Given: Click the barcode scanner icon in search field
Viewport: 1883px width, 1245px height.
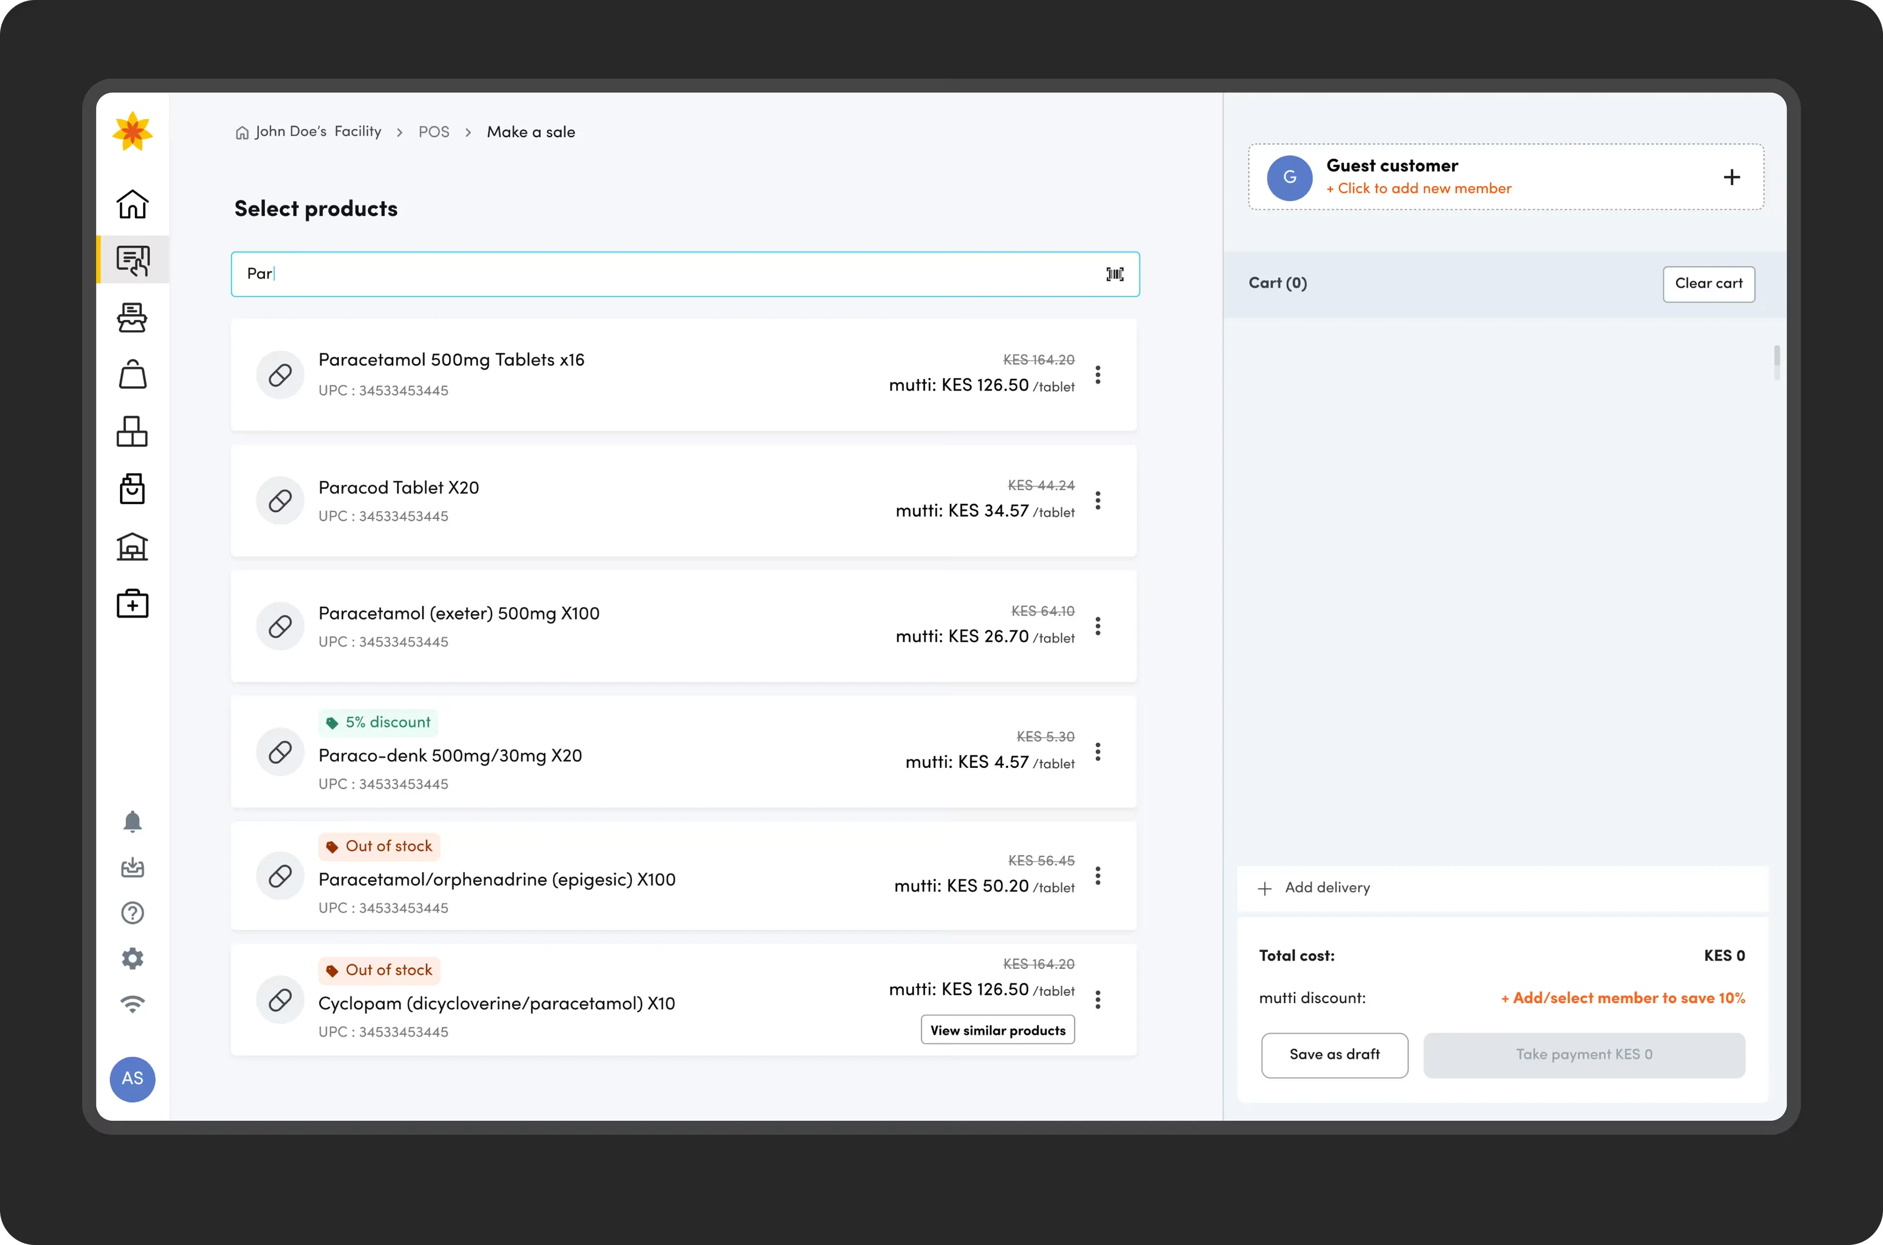Looking at the screenshot, I should [x=1115, y=274].
